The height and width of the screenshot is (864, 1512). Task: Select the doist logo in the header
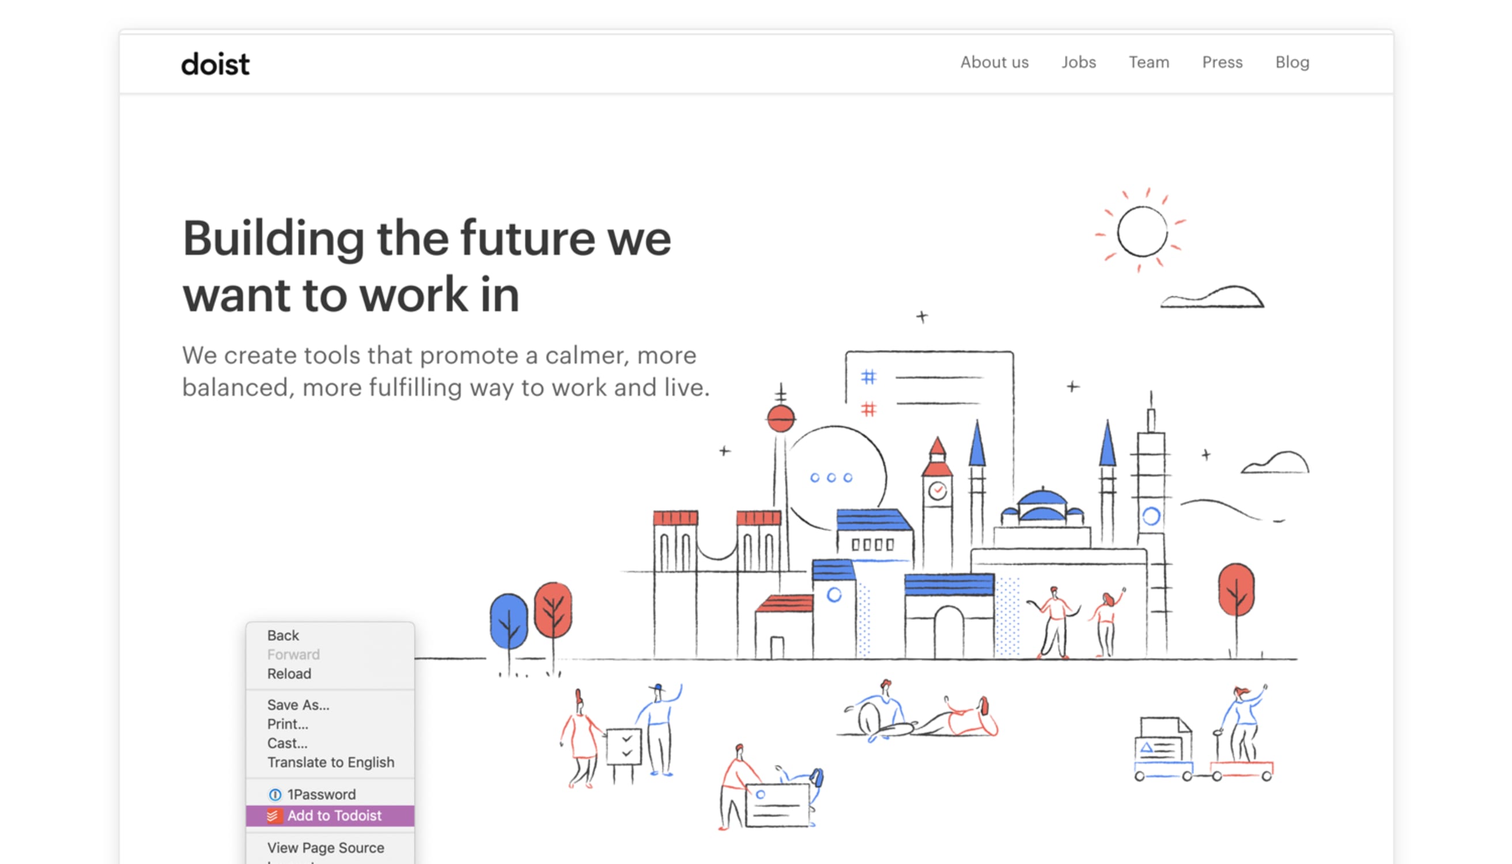coord(215,63)
